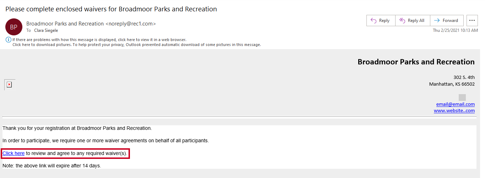This screenshot has width=485, height=178.
Task: Forward this email message
Action: pyautogui.click(x=447, y=21)
